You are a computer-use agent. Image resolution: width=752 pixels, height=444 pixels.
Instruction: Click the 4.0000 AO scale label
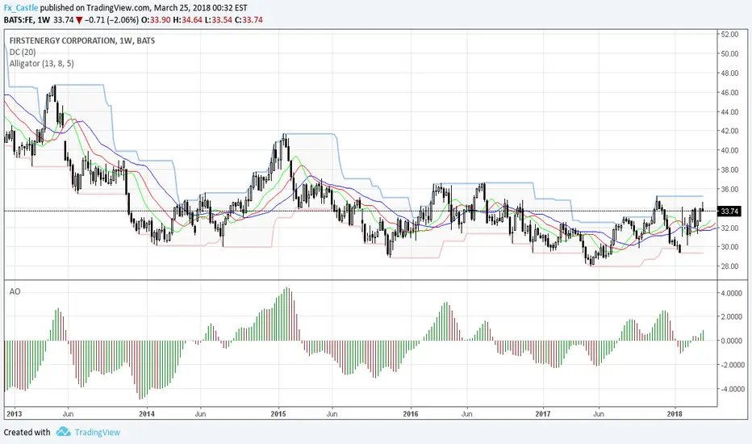coord(733,293)
